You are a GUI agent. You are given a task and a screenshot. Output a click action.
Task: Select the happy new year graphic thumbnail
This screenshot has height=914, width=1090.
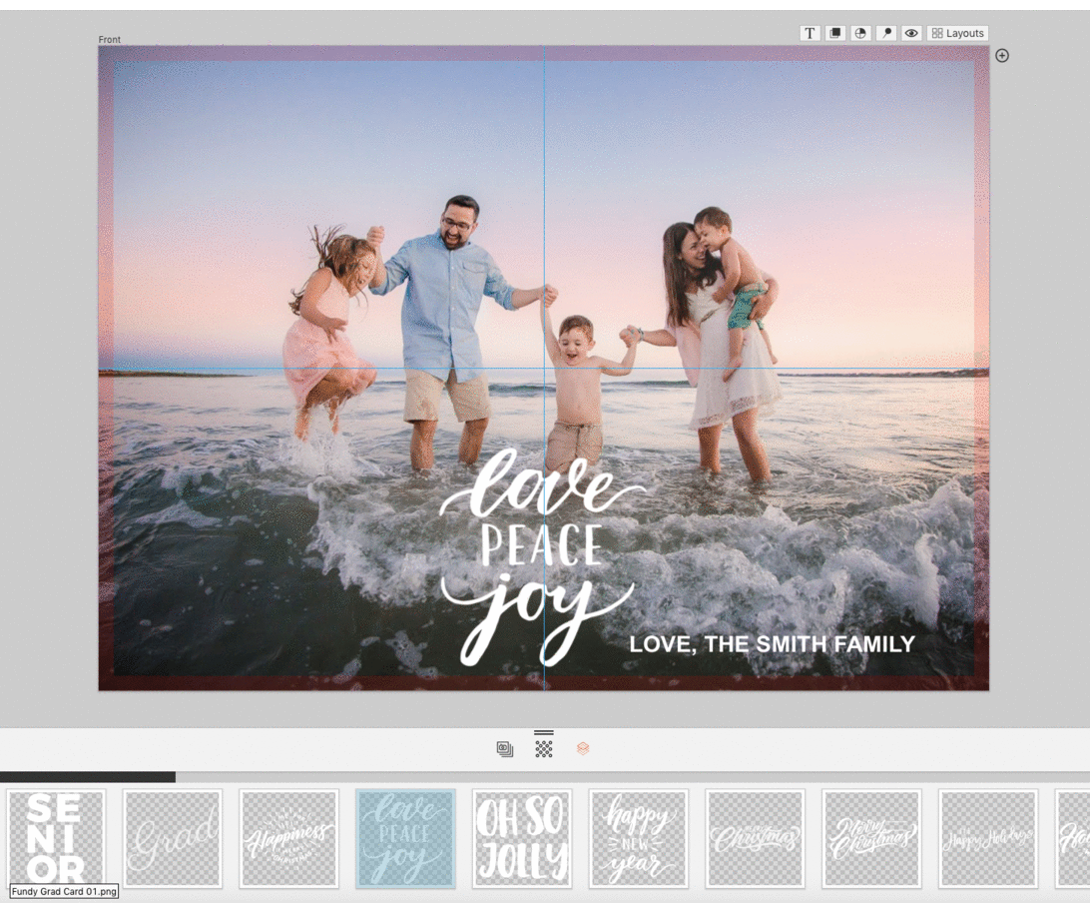point(639,838)
